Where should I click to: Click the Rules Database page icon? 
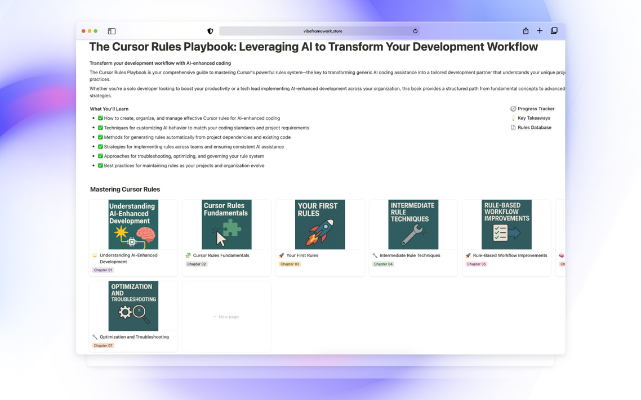coord(513,127)
